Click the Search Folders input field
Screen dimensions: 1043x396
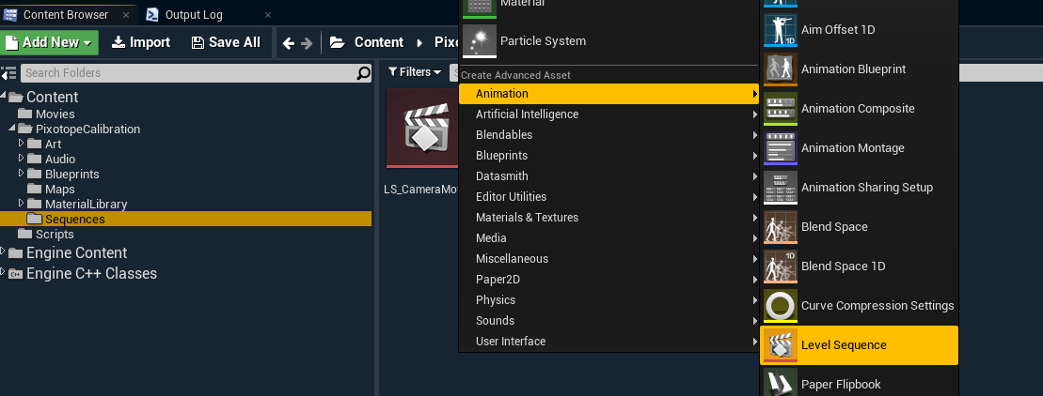point(186,73)
